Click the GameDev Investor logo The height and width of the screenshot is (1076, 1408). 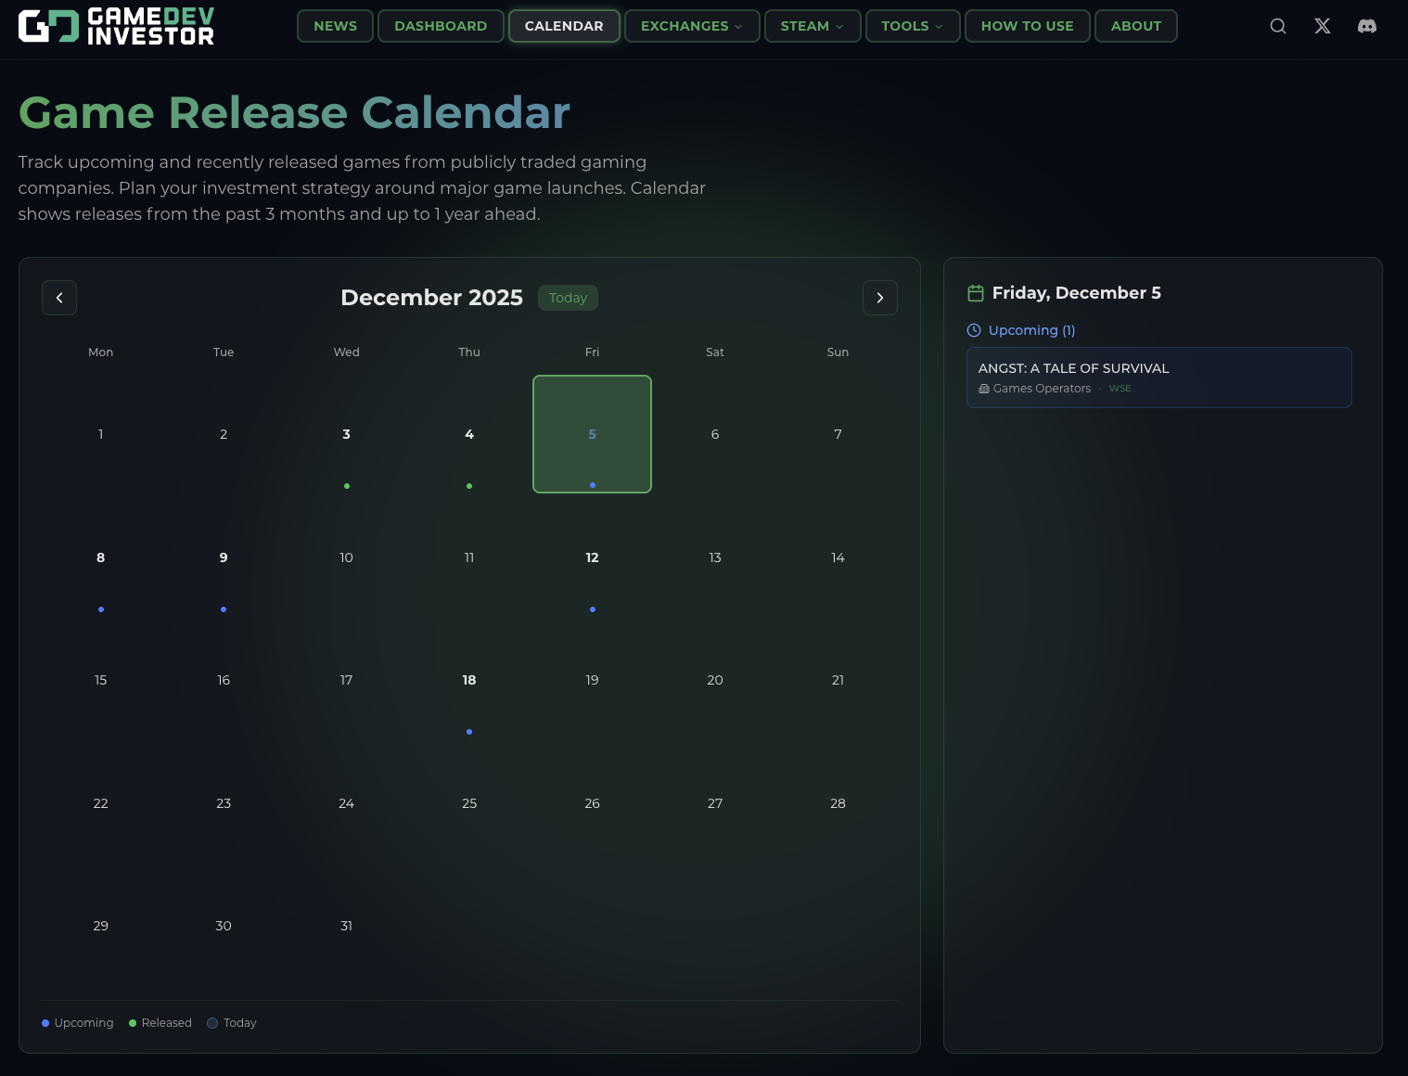click(116, 25)
